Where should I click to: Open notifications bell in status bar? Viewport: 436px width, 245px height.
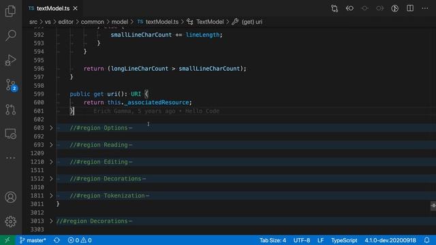tap(427, 240)
